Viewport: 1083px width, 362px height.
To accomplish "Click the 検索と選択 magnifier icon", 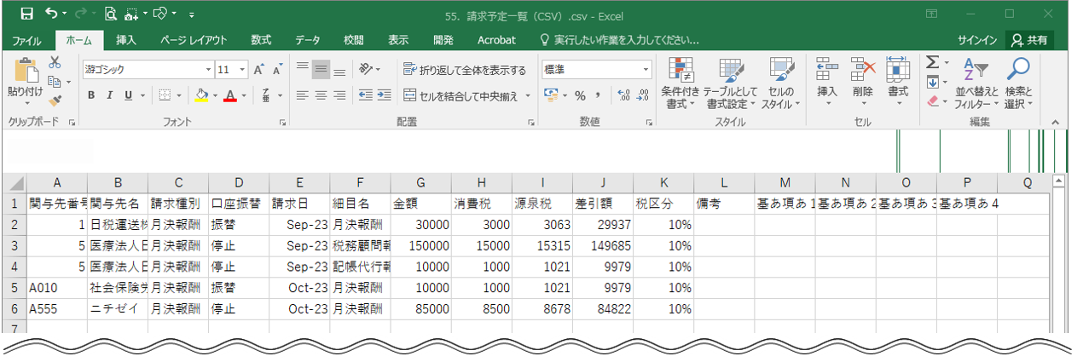I will tap(1018, 83).
